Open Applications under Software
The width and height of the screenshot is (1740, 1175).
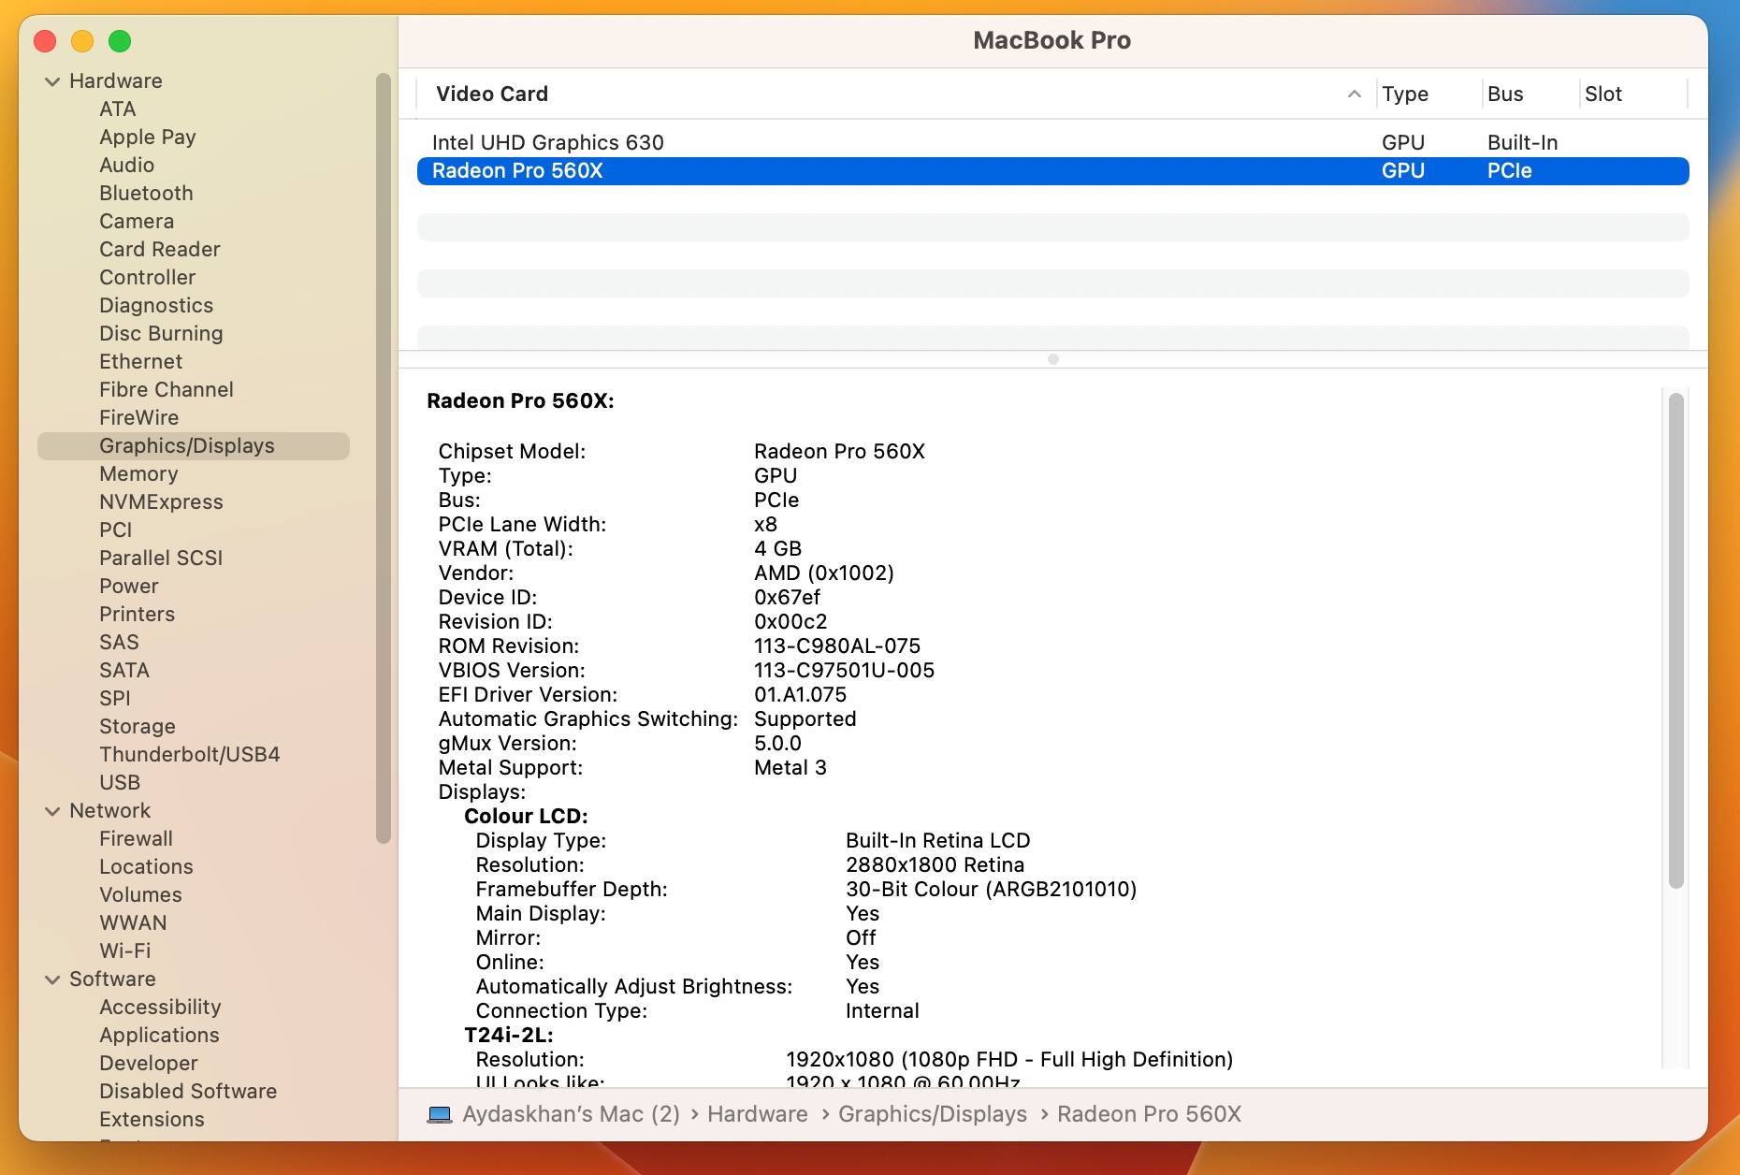[159, 1035]
